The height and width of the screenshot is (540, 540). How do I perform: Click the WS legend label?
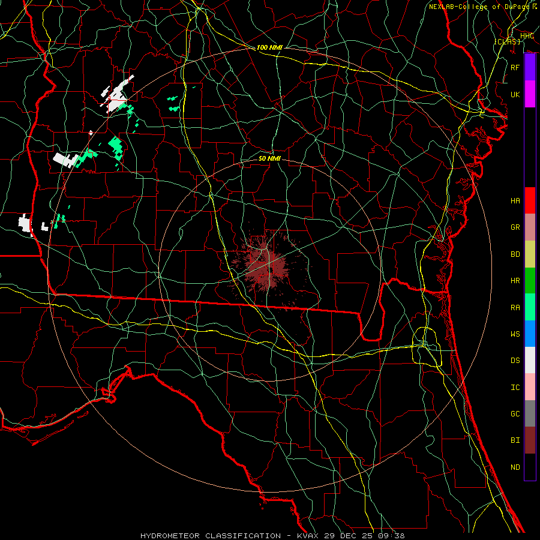[x=515, y=334]
